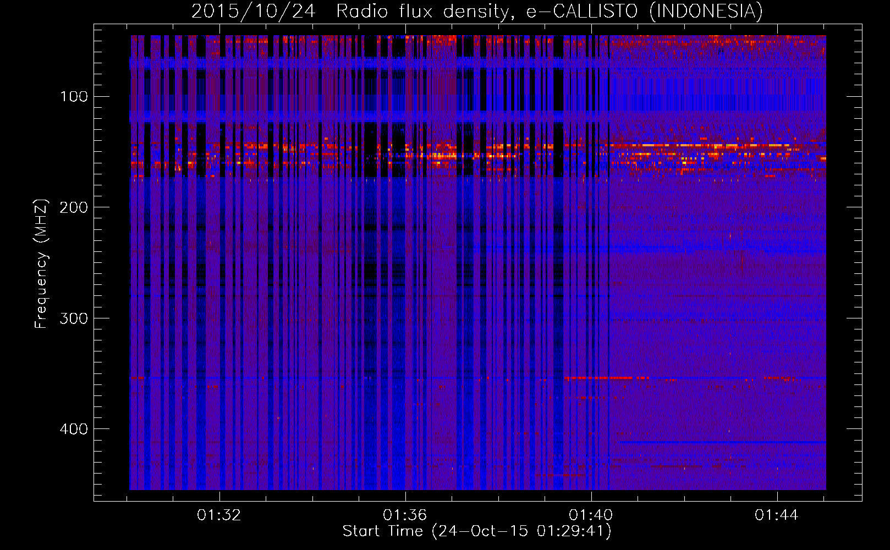Click the 'Start Time (24-Oct-15 01:29:41)' label

click(477, 531)
